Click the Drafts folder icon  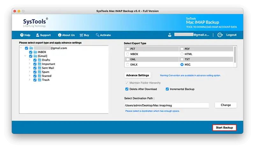(x=40, y=60)
